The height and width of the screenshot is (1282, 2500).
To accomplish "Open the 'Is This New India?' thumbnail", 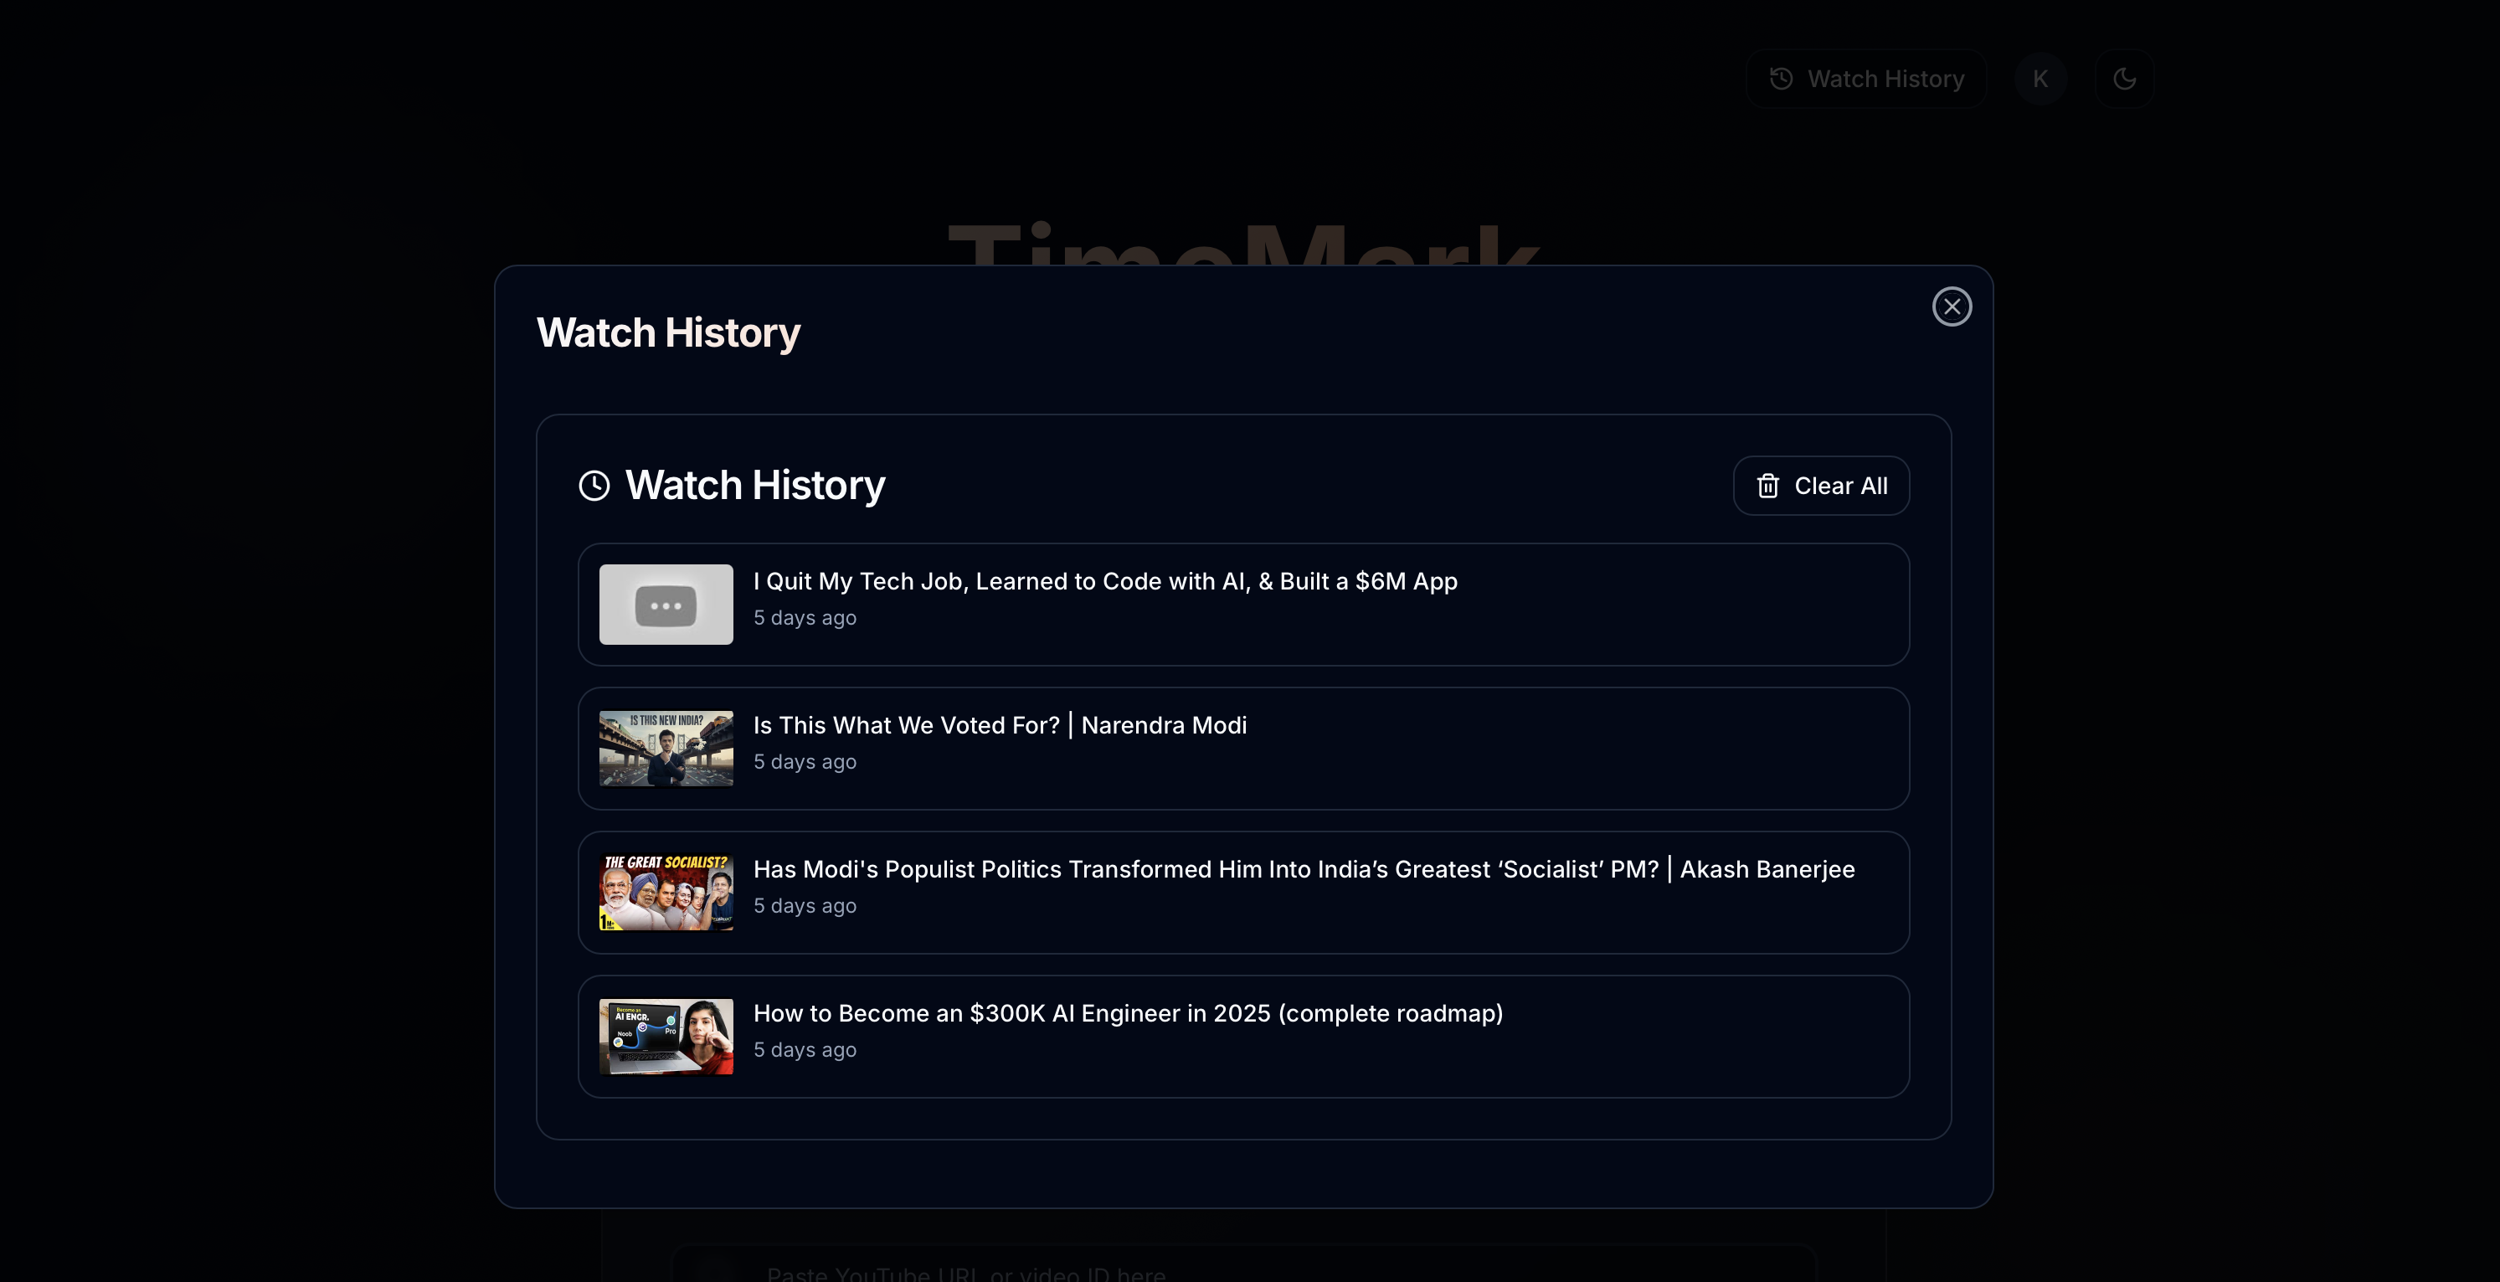I will [x=666, y=749].
